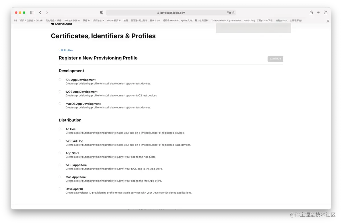
Task: Click the Apple Developer logo
Action: pos(62,24)
